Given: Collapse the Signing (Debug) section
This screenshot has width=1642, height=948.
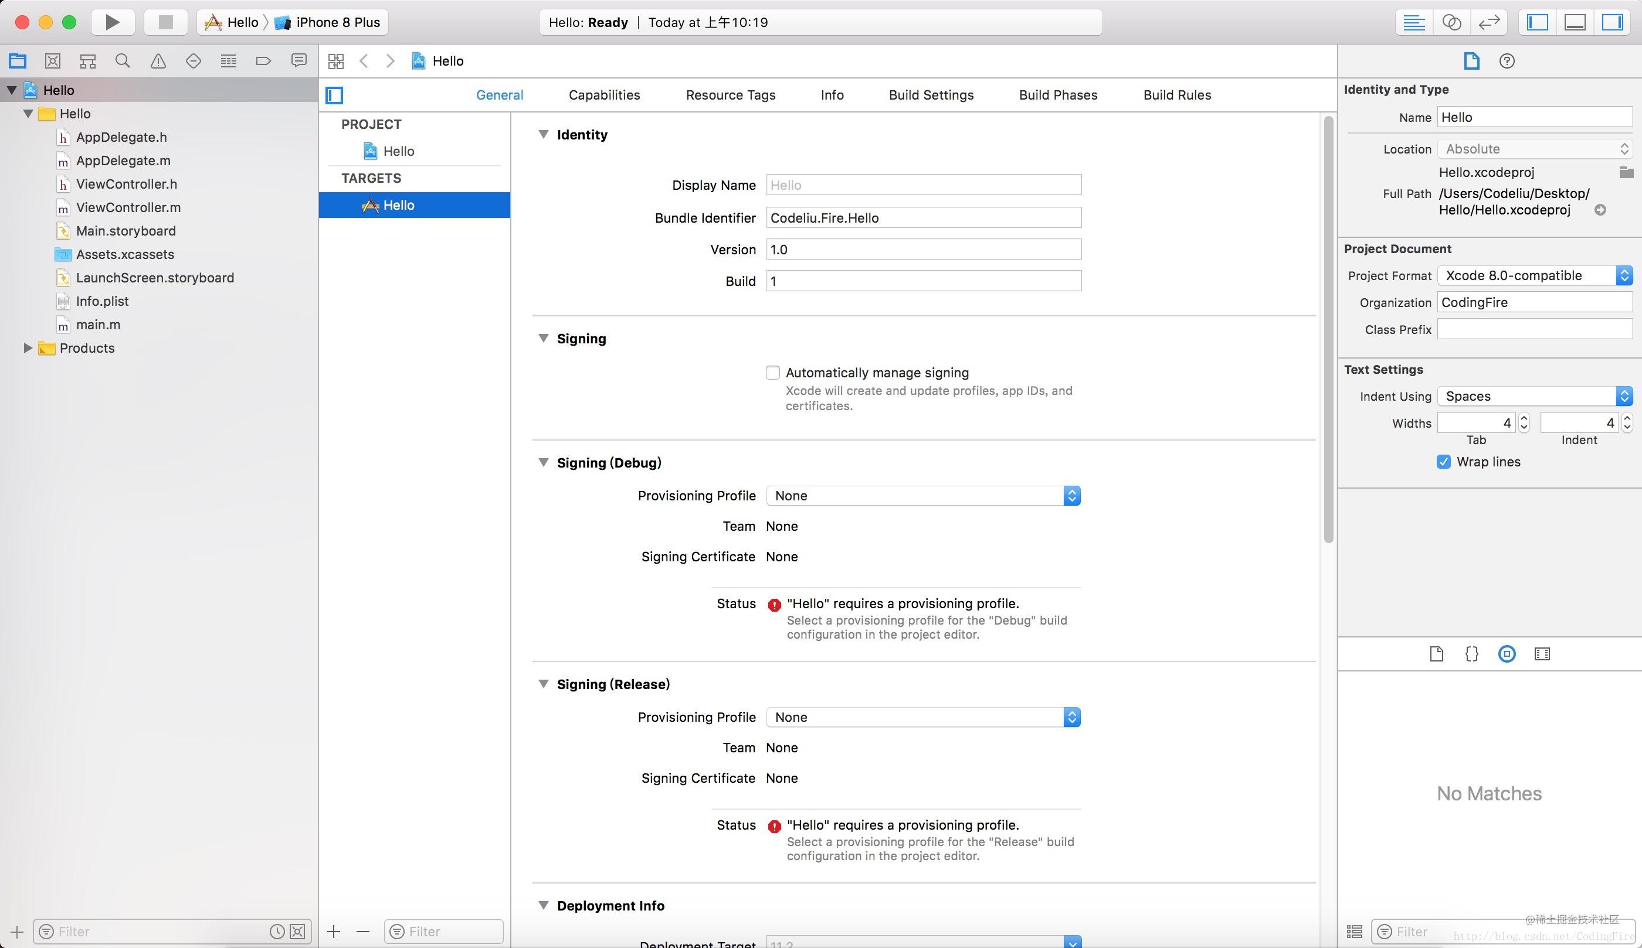Looking at the screenshot, I should click(544, 462).
